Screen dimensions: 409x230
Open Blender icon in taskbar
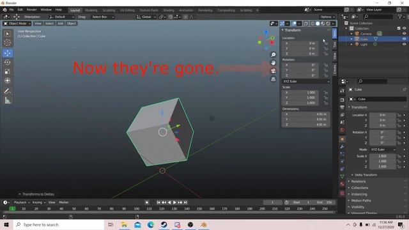[x=204, y=224]
